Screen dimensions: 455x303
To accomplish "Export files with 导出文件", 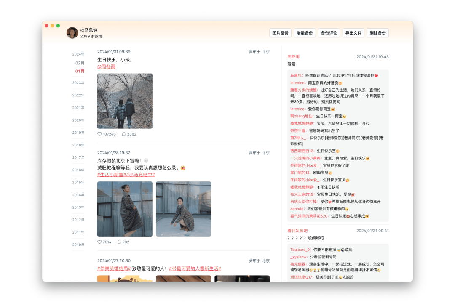I will point(353,33).
